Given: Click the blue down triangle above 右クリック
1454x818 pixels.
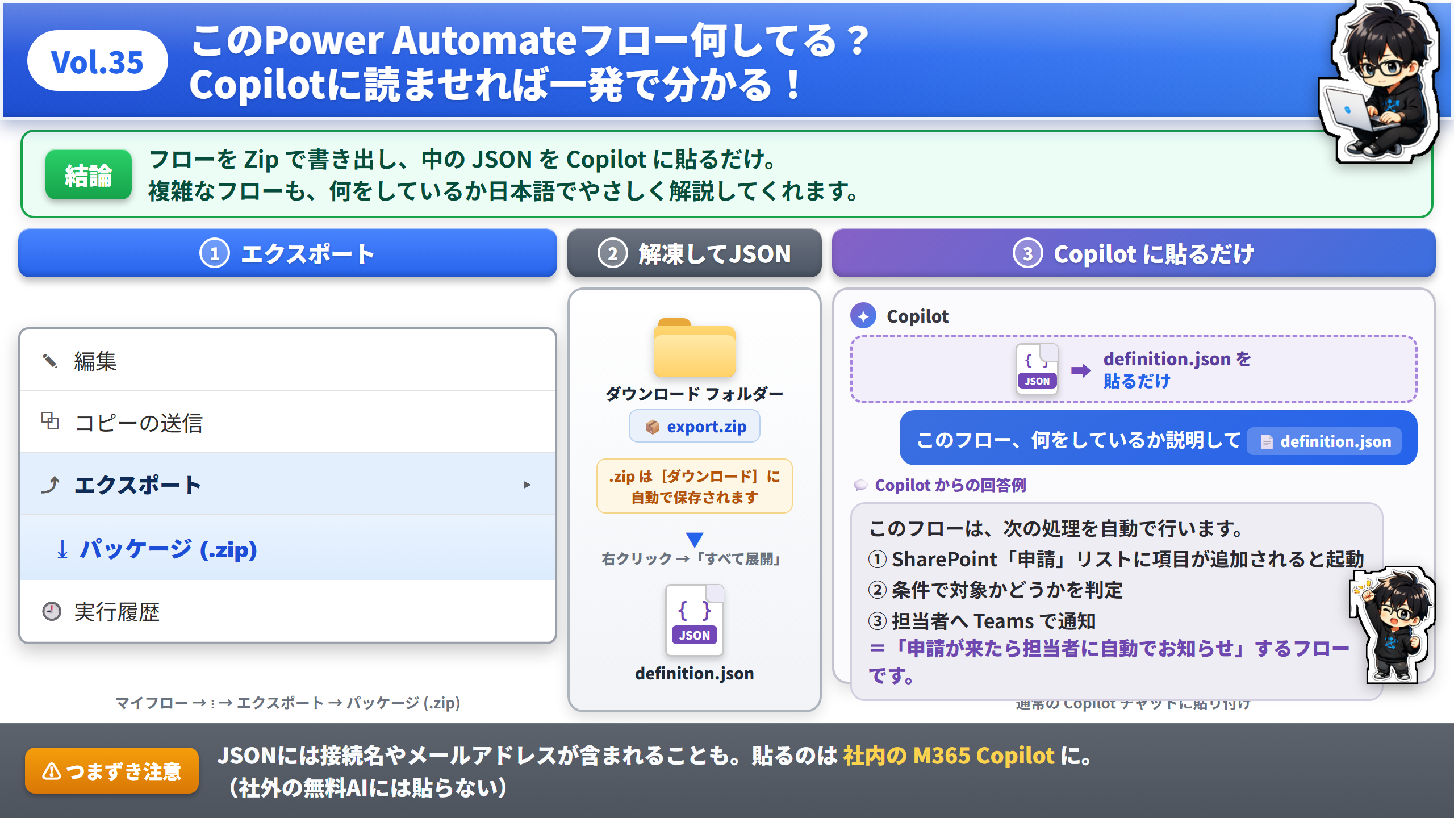Looking at the screenshot, I should [x=694, y=539].
